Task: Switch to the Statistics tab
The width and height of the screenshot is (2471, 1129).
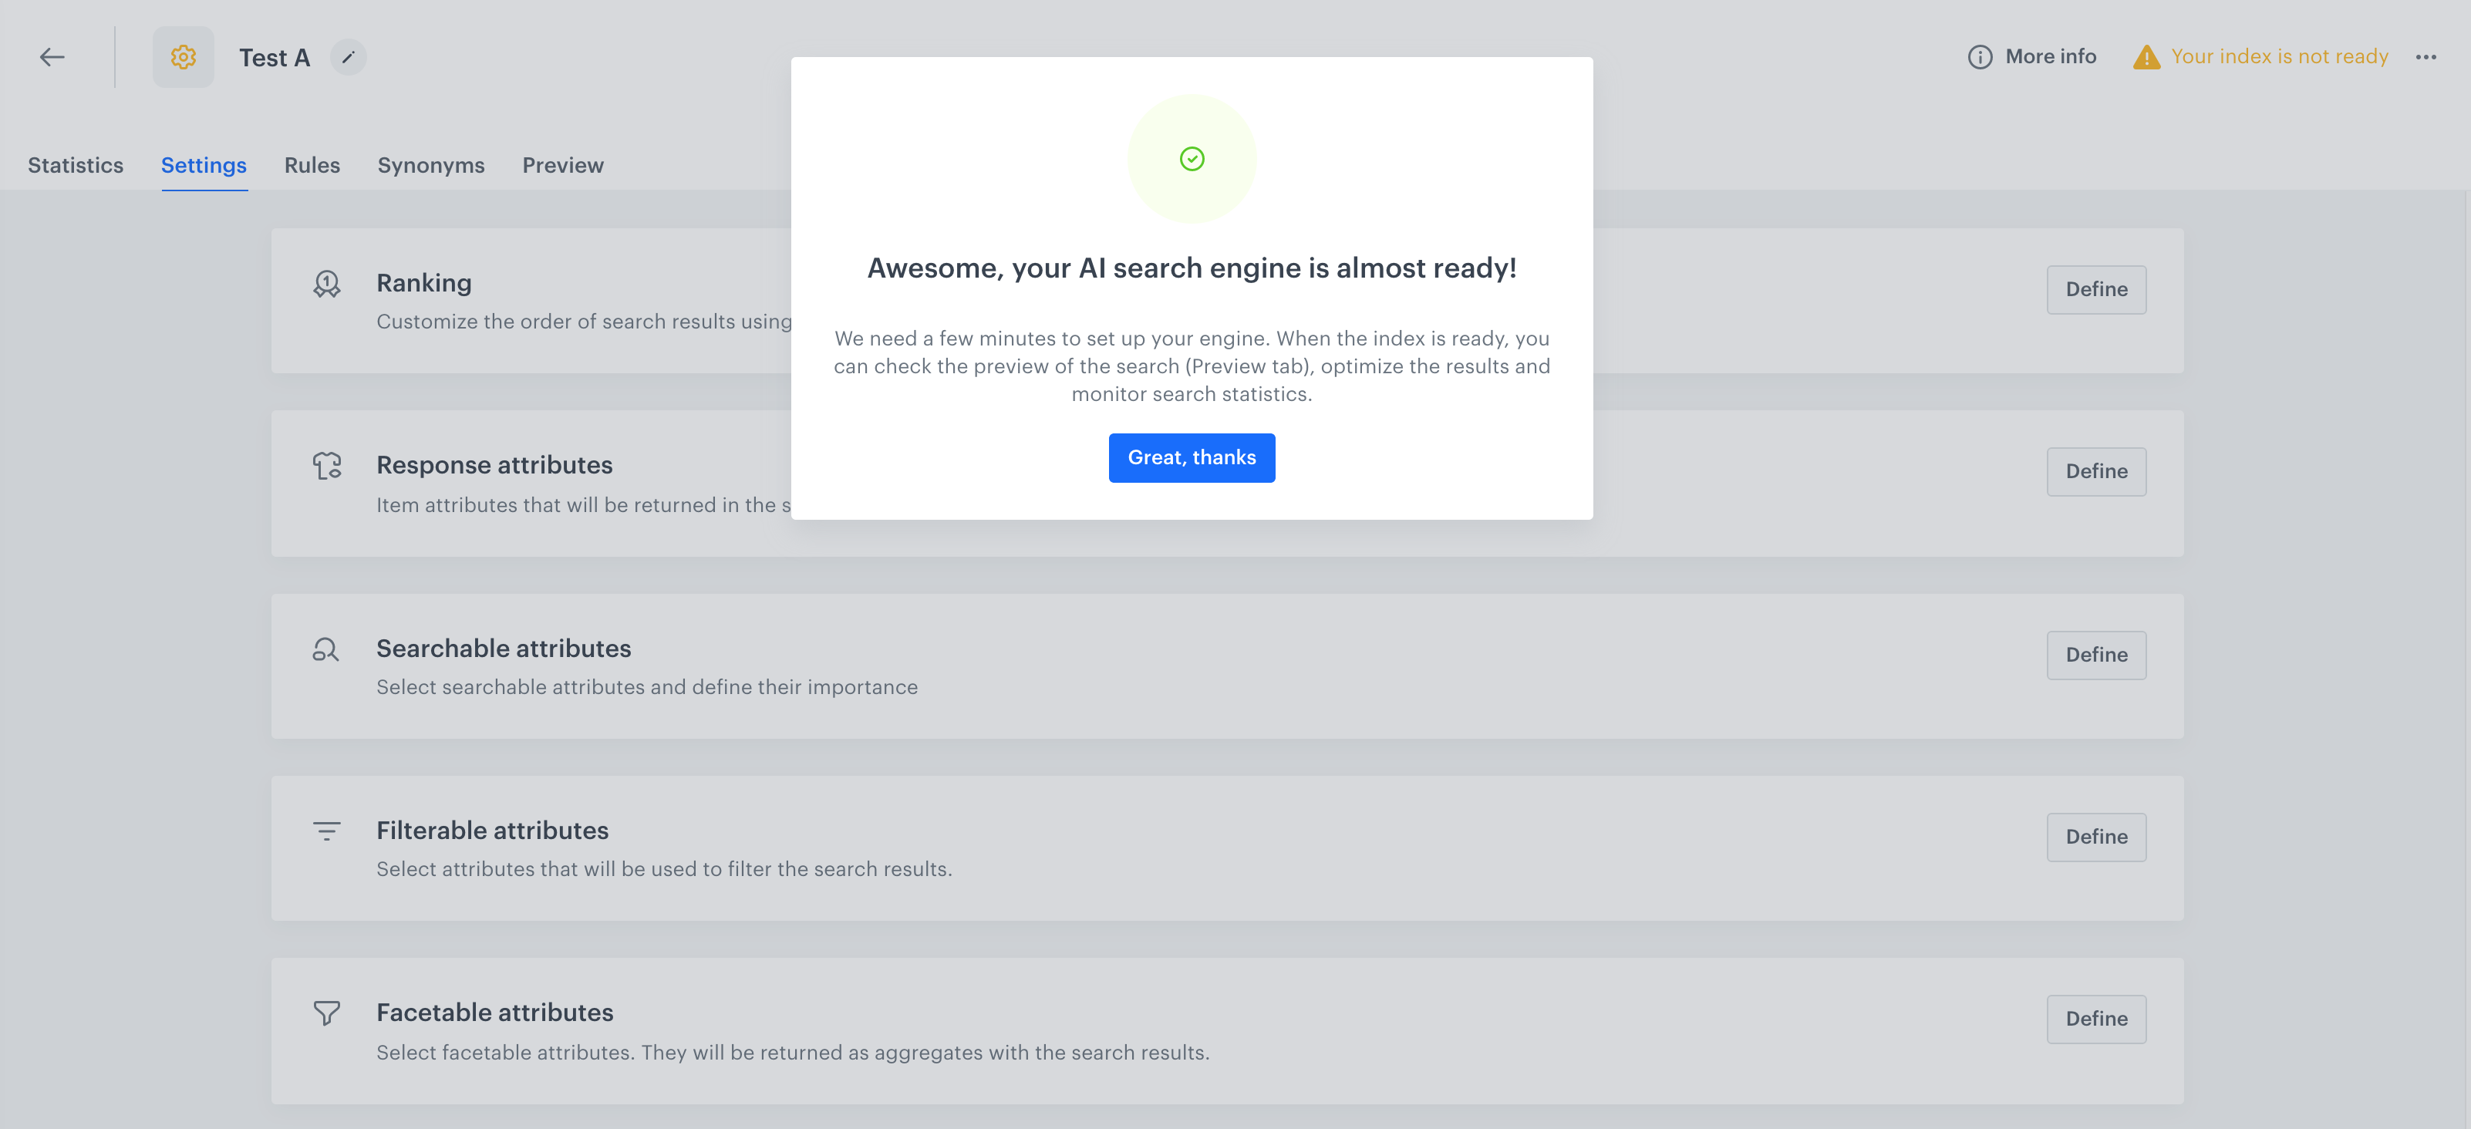Action: click(76, 165)
